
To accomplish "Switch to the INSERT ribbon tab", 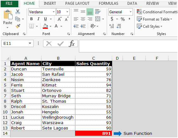I will (x=50, y=3).
